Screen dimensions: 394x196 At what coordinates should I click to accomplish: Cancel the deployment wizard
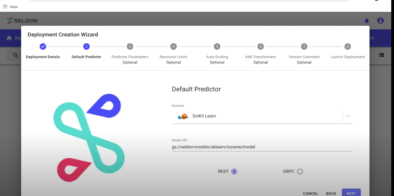[310, 193]
